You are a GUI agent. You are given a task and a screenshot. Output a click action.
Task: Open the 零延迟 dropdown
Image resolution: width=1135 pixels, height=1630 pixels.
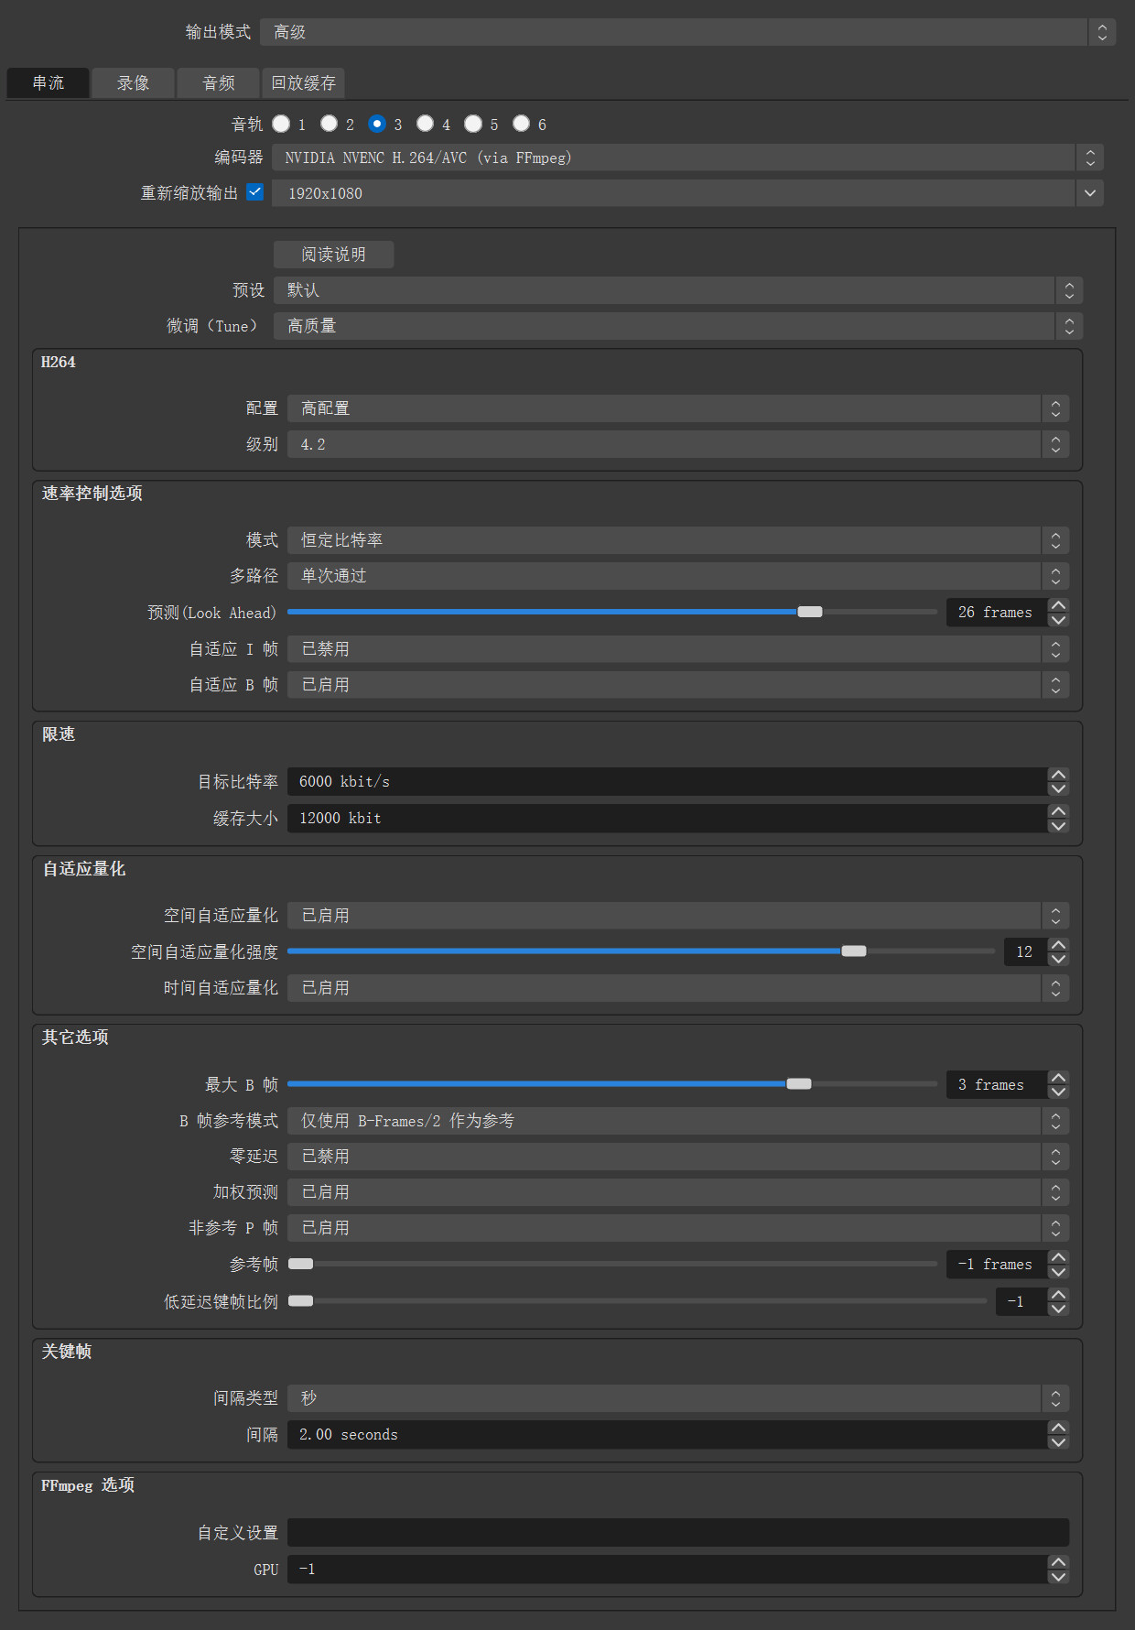pyautogui.click(x=678, y=1157)
